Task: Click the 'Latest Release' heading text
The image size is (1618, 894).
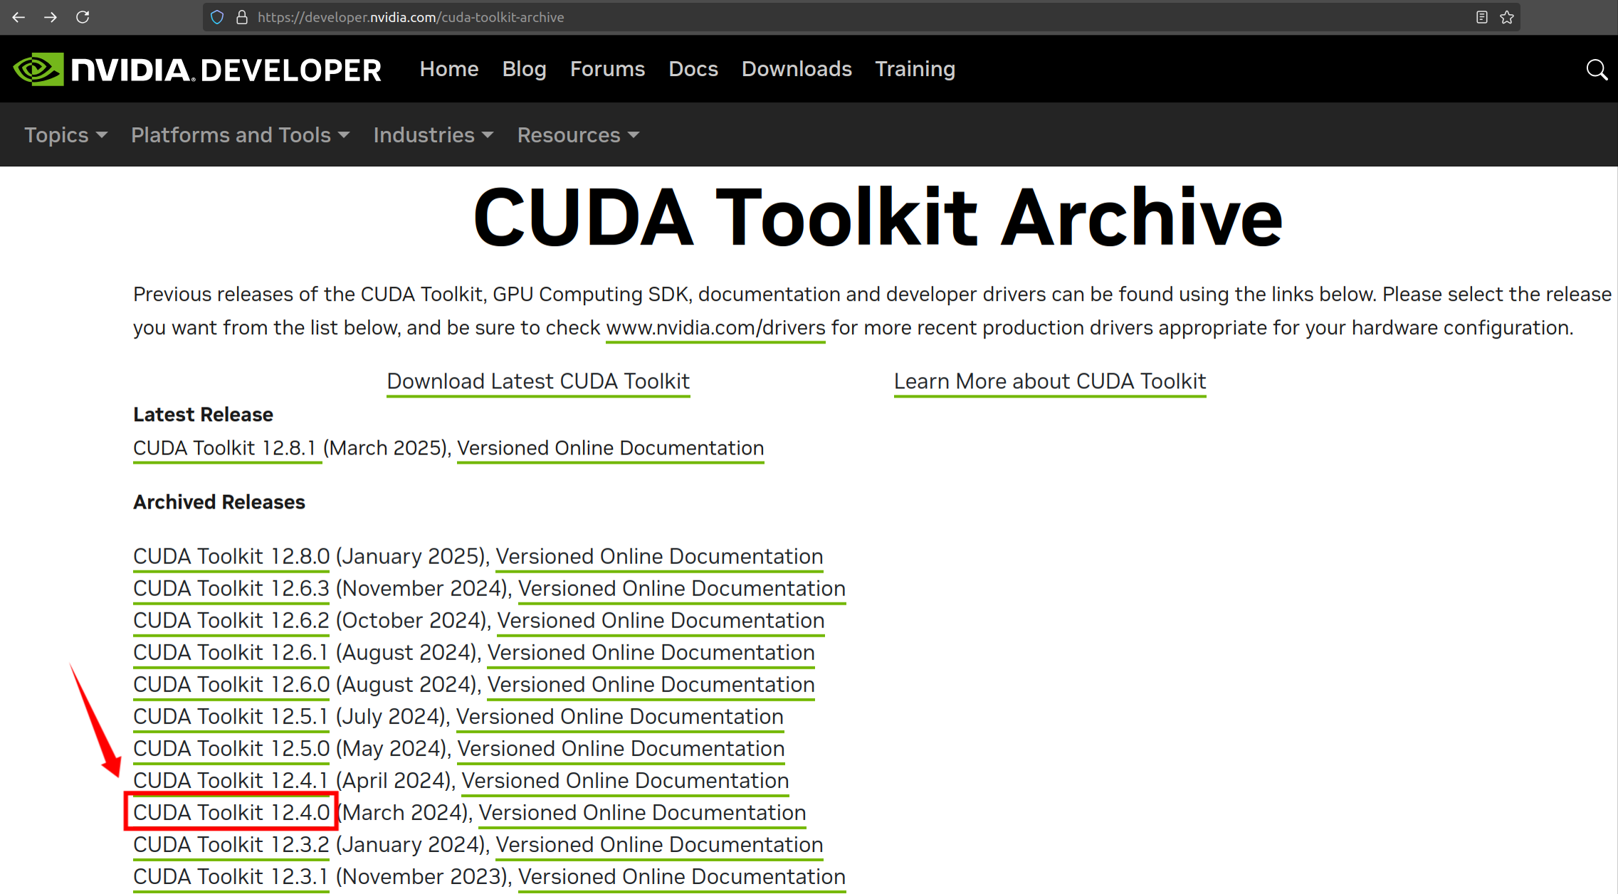Action: point(203,415)
